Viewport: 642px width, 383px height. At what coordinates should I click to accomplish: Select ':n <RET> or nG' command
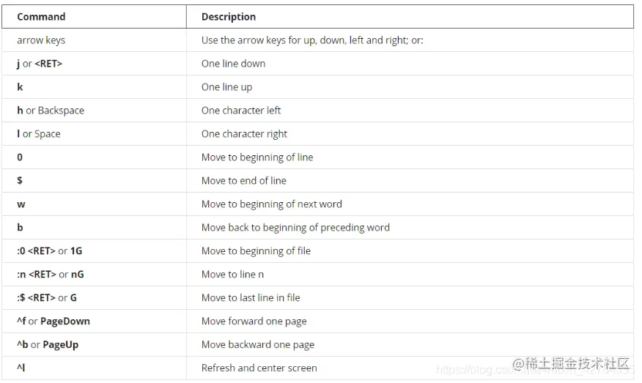51,274
